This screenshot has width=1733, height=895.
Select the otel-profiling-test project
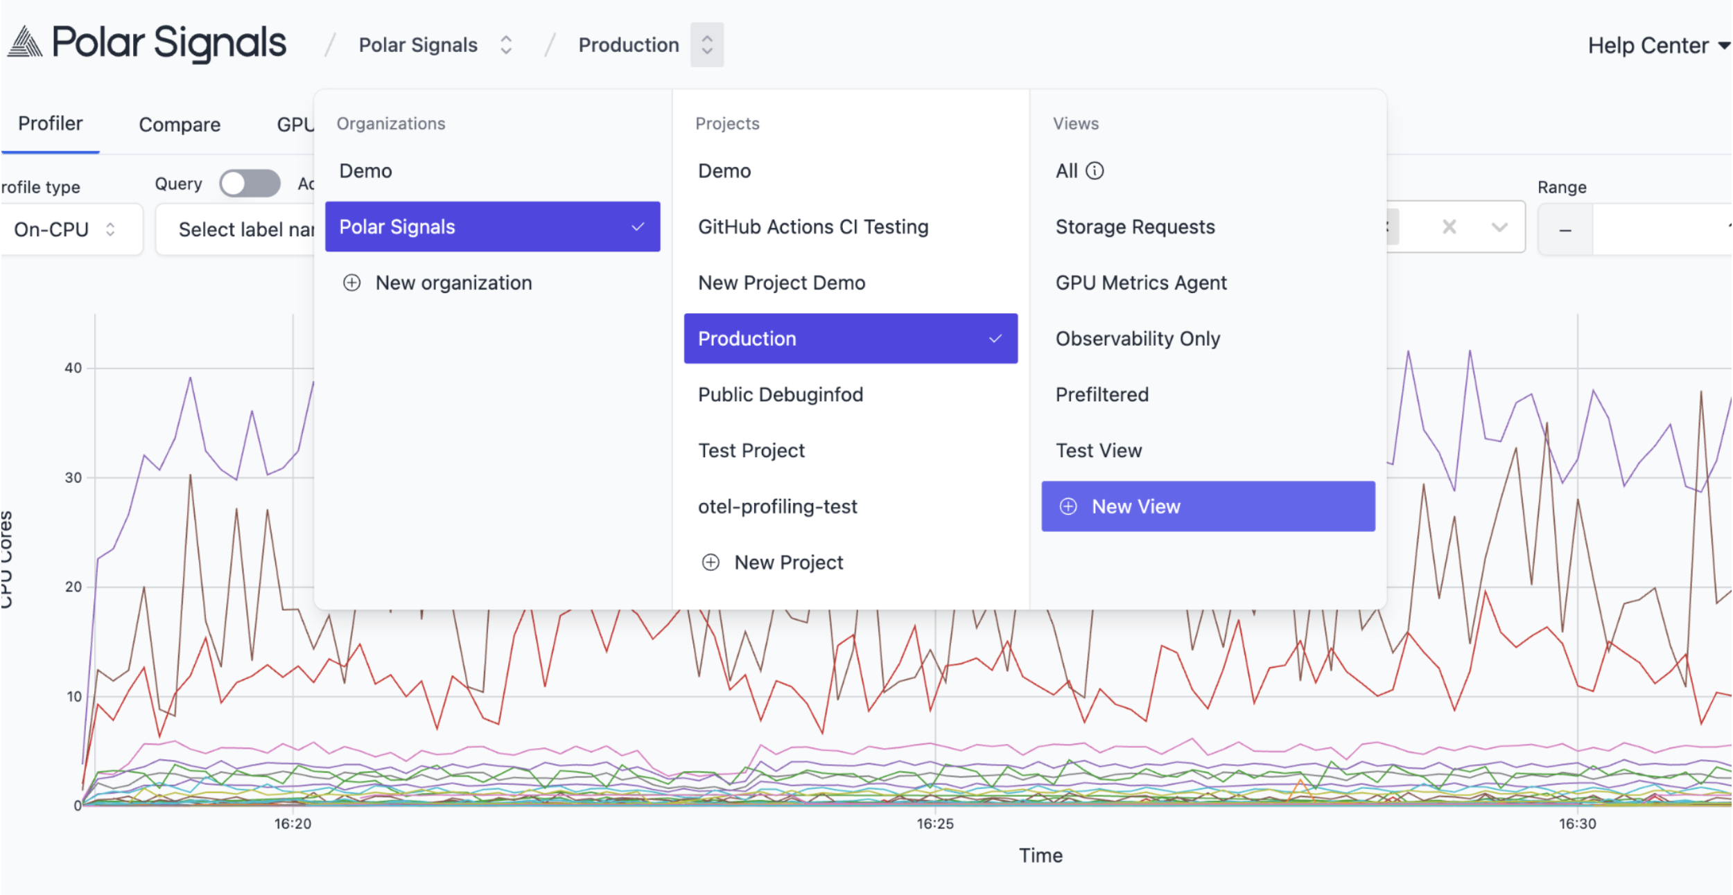point(851,506)
